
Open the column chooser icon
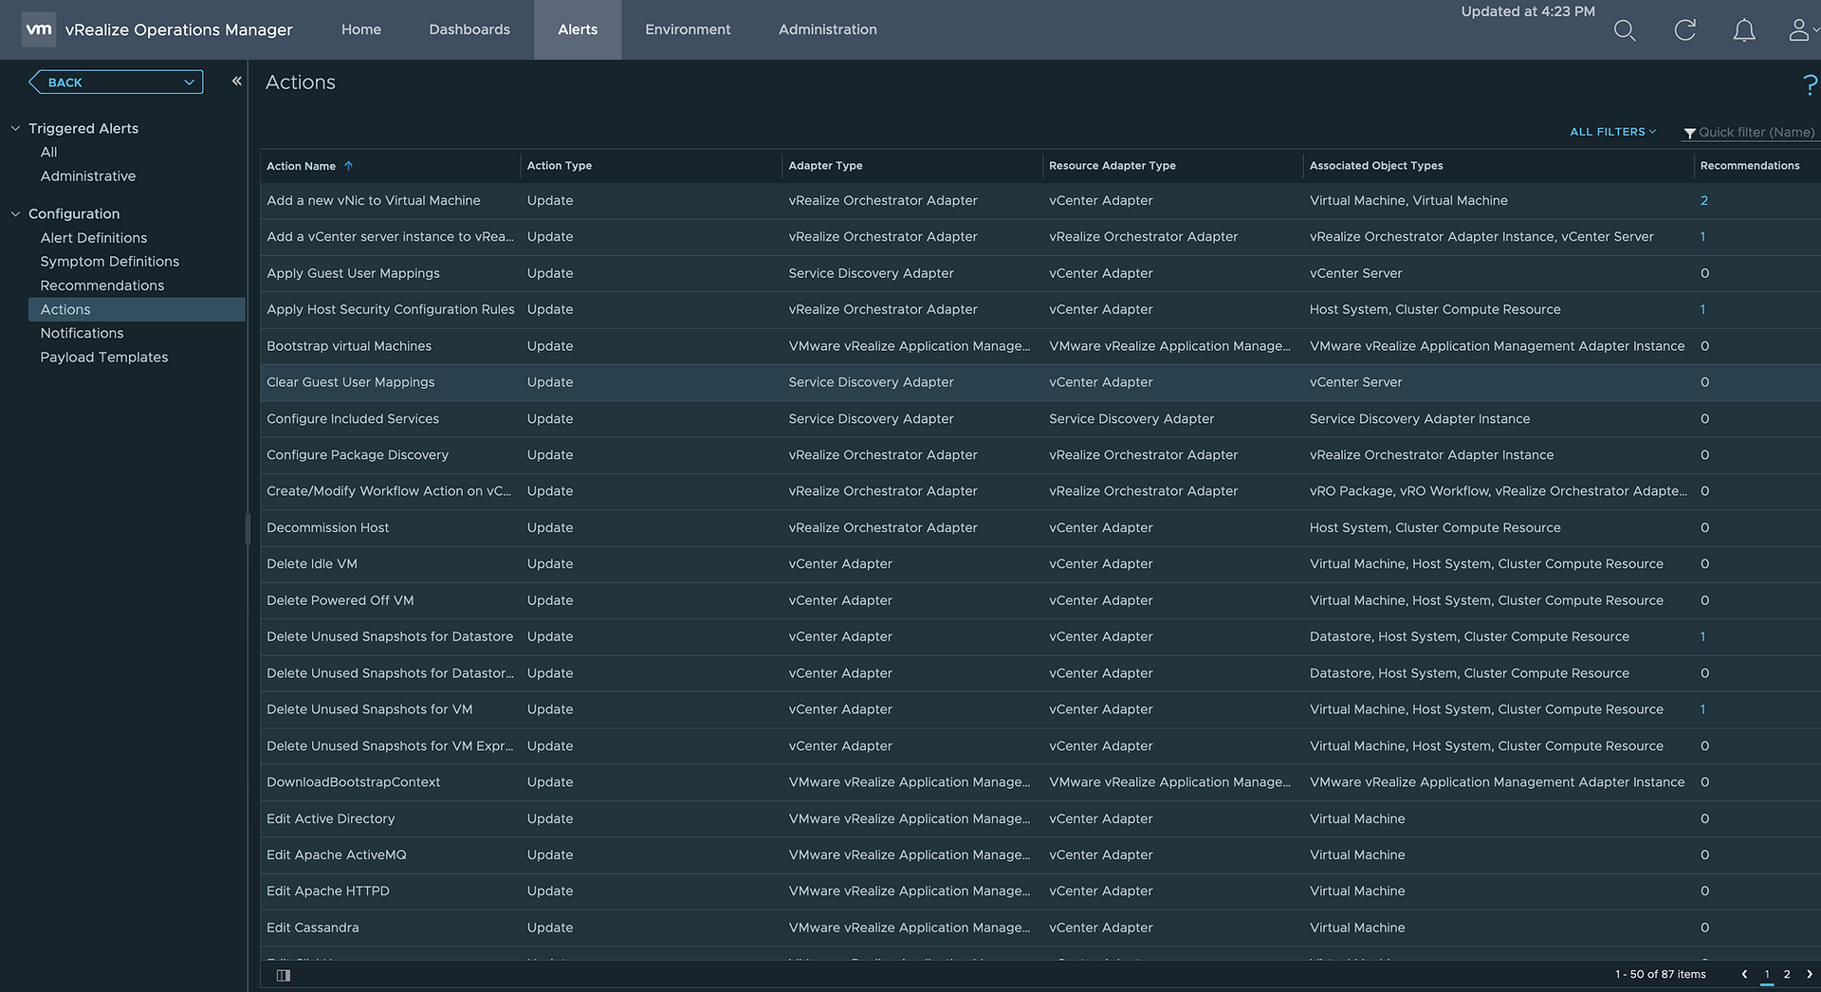coord(283,975)
